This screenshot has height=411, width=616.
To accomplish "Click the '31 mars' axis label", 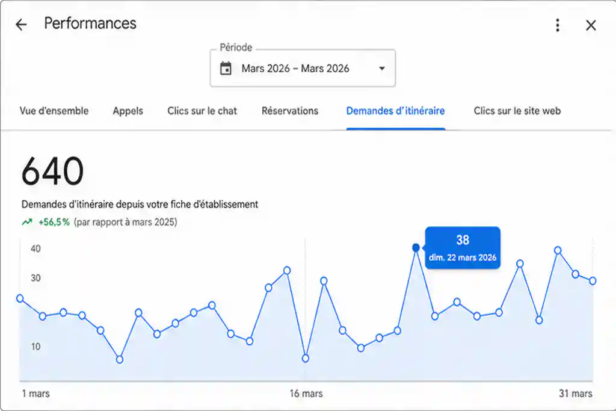I will tap(576, 394).
